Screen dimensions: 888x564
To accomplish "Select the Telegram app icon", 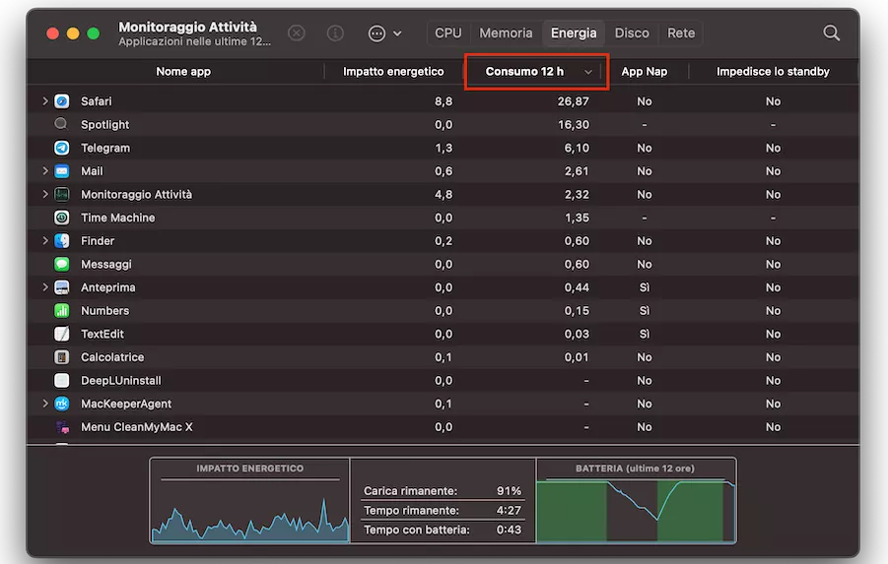I will click(62, 148).
